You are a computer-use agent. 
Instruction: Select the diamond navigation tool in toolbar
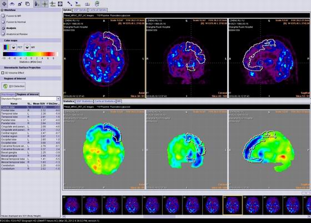[x=4, y=3]
